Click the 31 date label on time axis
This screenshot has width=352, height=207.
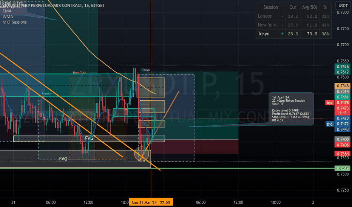(x=13, y=202)
